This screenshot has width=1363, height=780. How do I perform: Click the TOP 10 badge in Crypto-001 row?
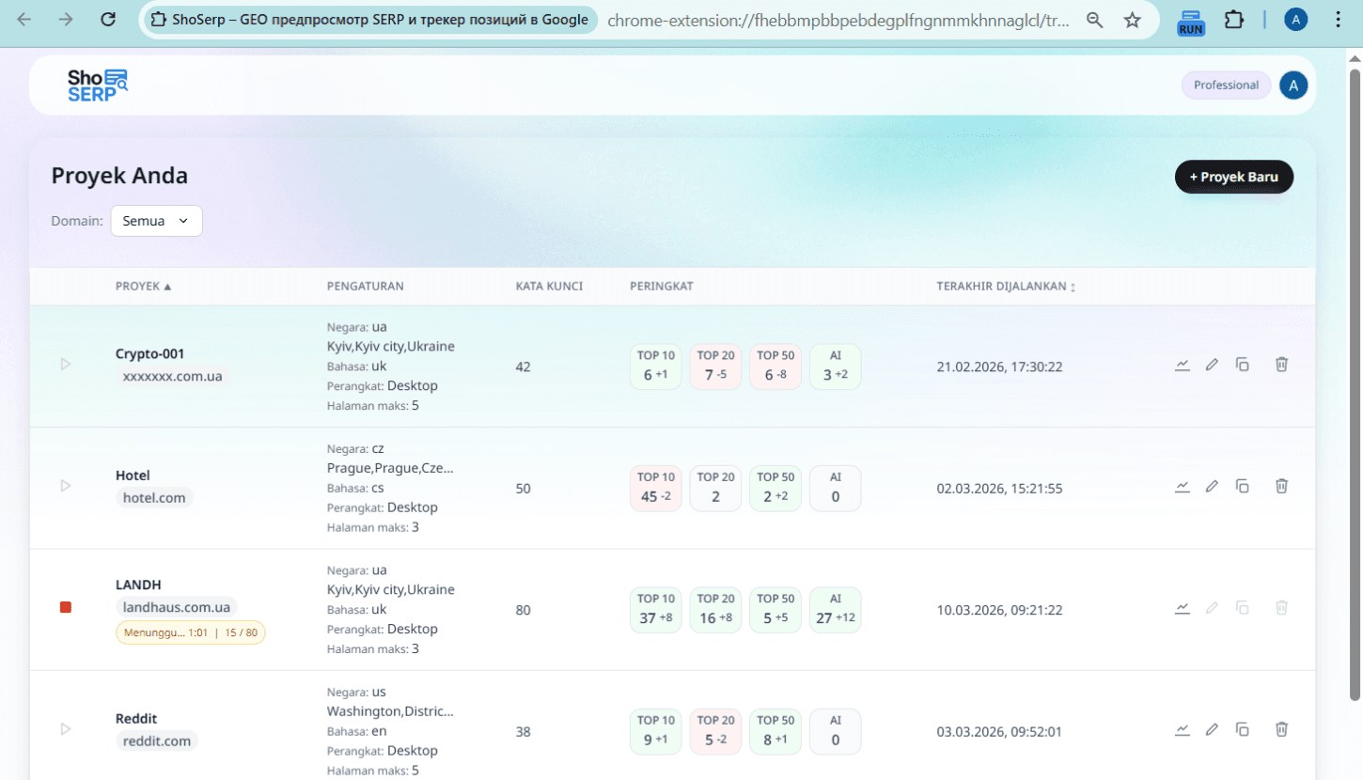click(x=656, y=367)
